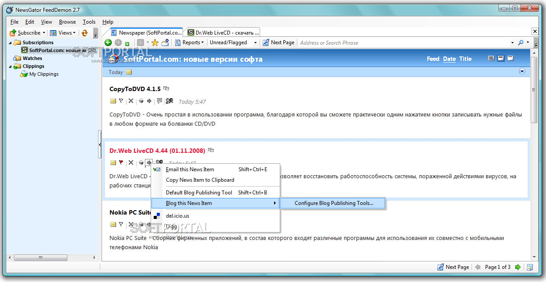Delete the CopyToDVD 4.1.5 item with X
Image resolution: width=546 pixels, height=282 pixels.
click(130, 101)
